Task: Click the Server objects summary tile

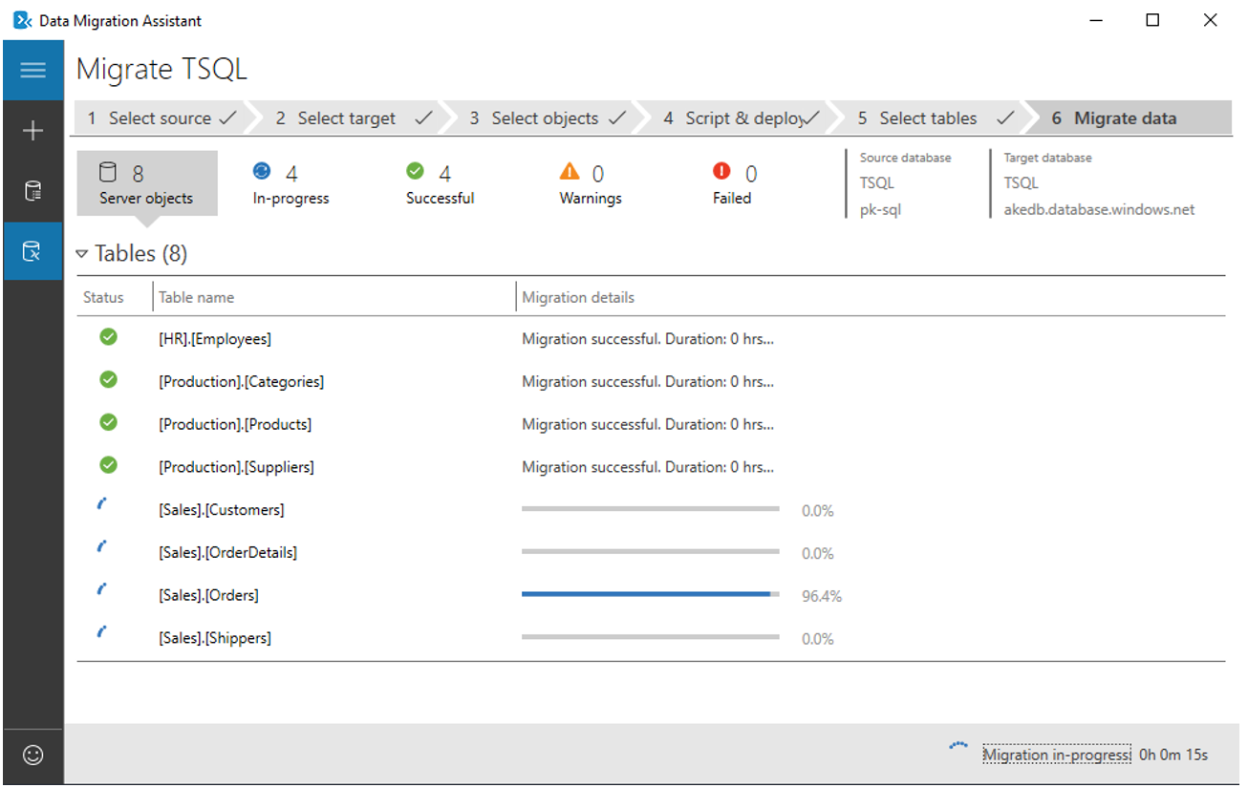Action: pos(145,182)
